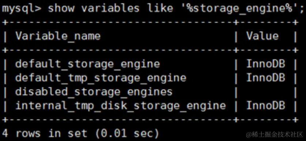Click the '(0.01 sec)' timing text
The height and width of the screenshot is (141, 306).
click(x=127, y=133)
